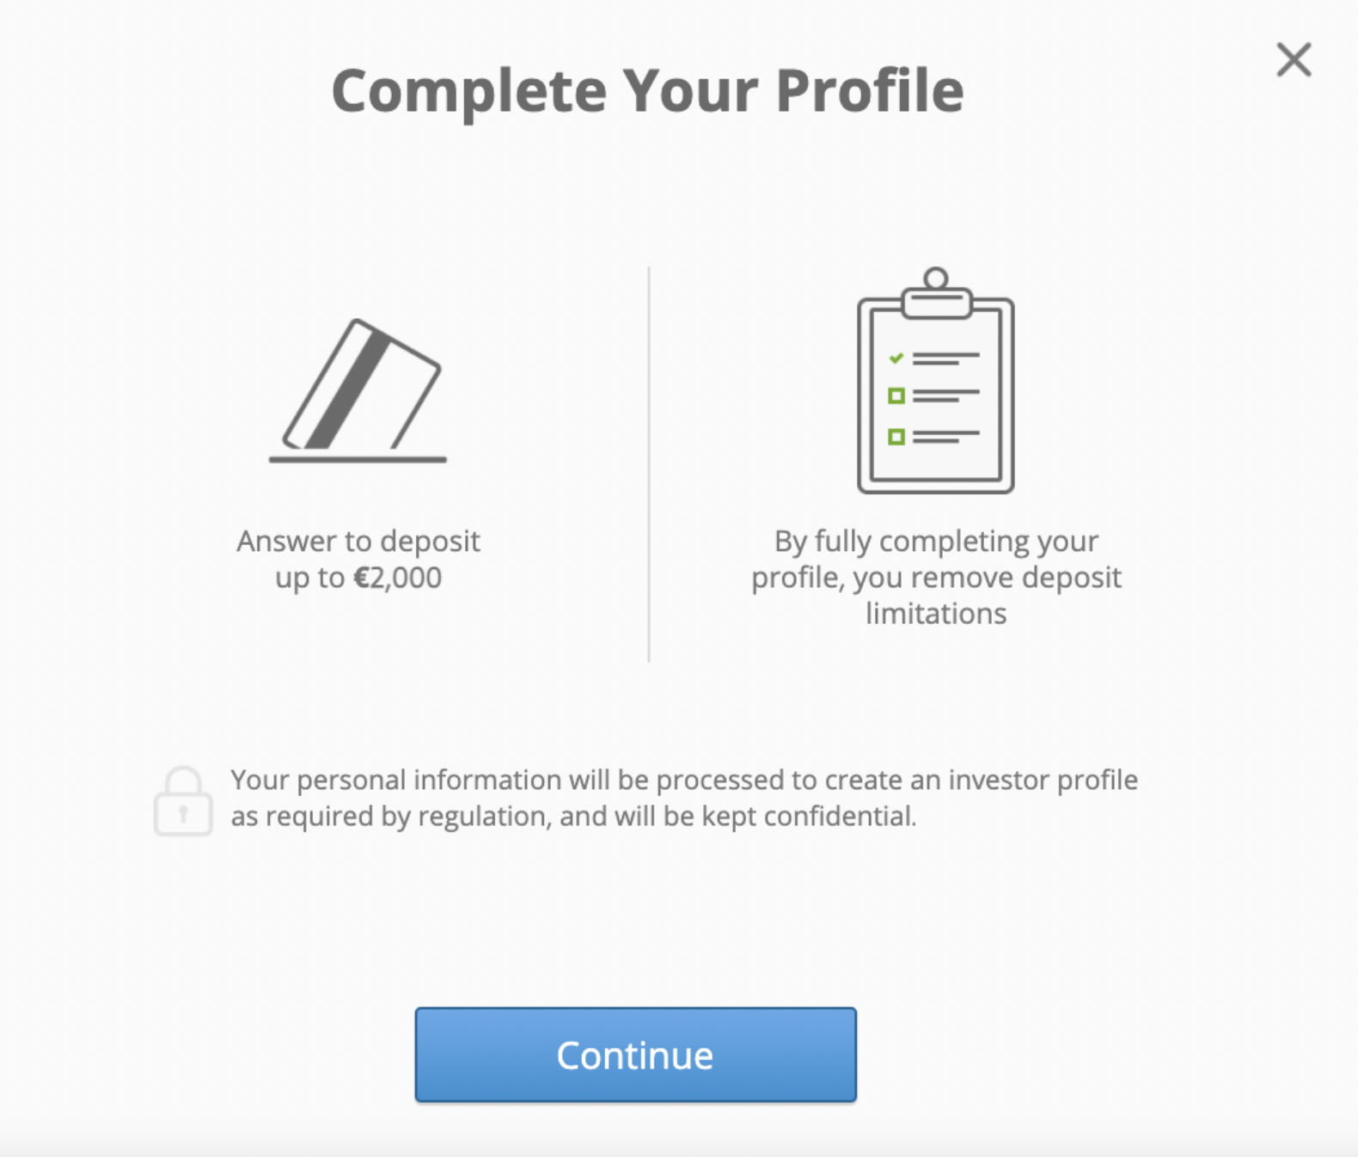Close the Complete Your Profile dialog
This screenshot has width=1358, height=1157.
tap(1294, 60)
